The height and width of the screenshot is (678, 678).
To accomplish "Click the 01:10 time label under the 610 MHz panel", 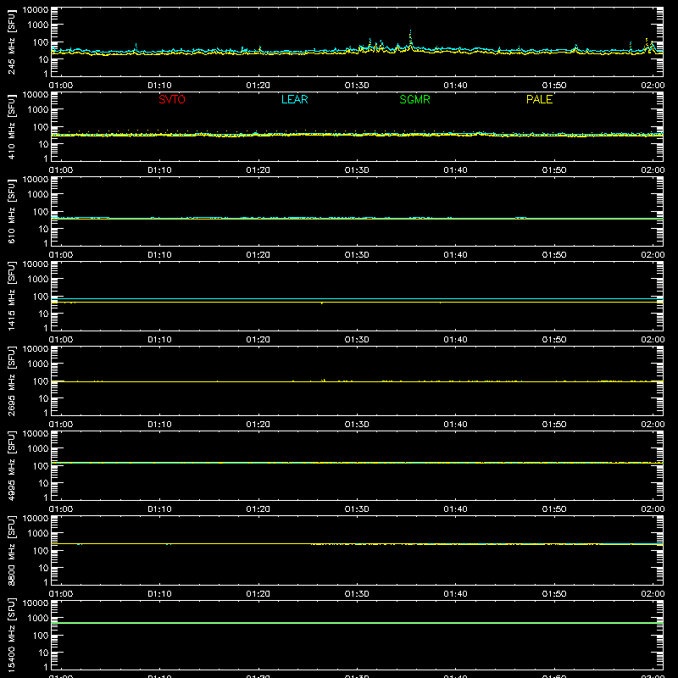I will point(159,255).
